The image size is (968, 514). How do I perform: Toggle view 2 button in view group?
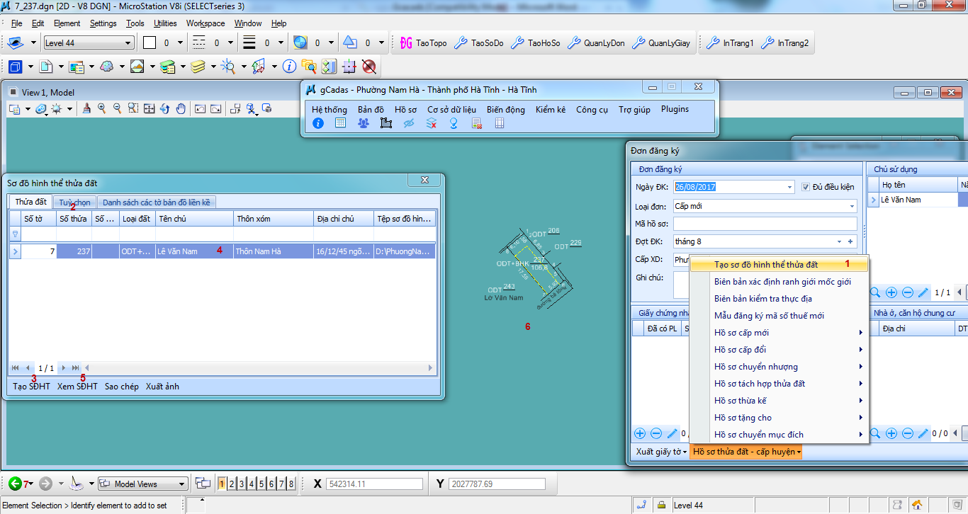point(232,484)
